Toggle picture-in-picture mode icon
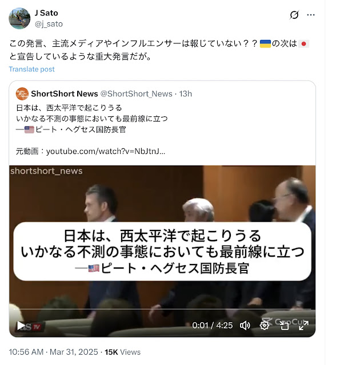The height and width of the screenshot is (365, 340). [284, 326]
